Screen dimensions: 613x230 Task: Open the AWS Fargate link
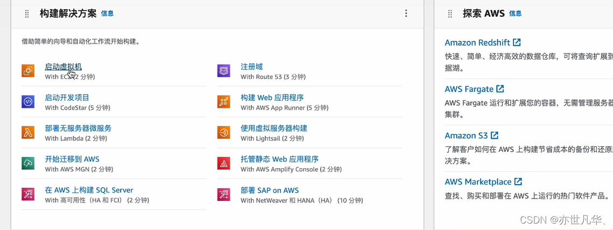point(469,89)
